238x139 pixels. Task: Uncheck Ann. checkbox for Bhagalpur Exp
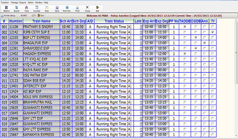click(205, 43)
